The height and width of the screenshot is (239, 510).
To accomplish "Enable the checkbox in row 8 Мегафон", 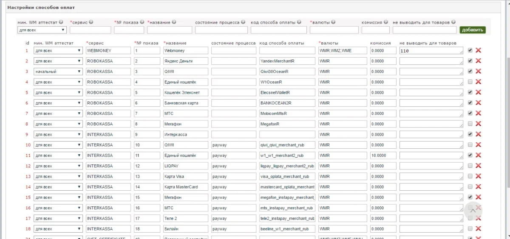I will click(x=470, y=124).
